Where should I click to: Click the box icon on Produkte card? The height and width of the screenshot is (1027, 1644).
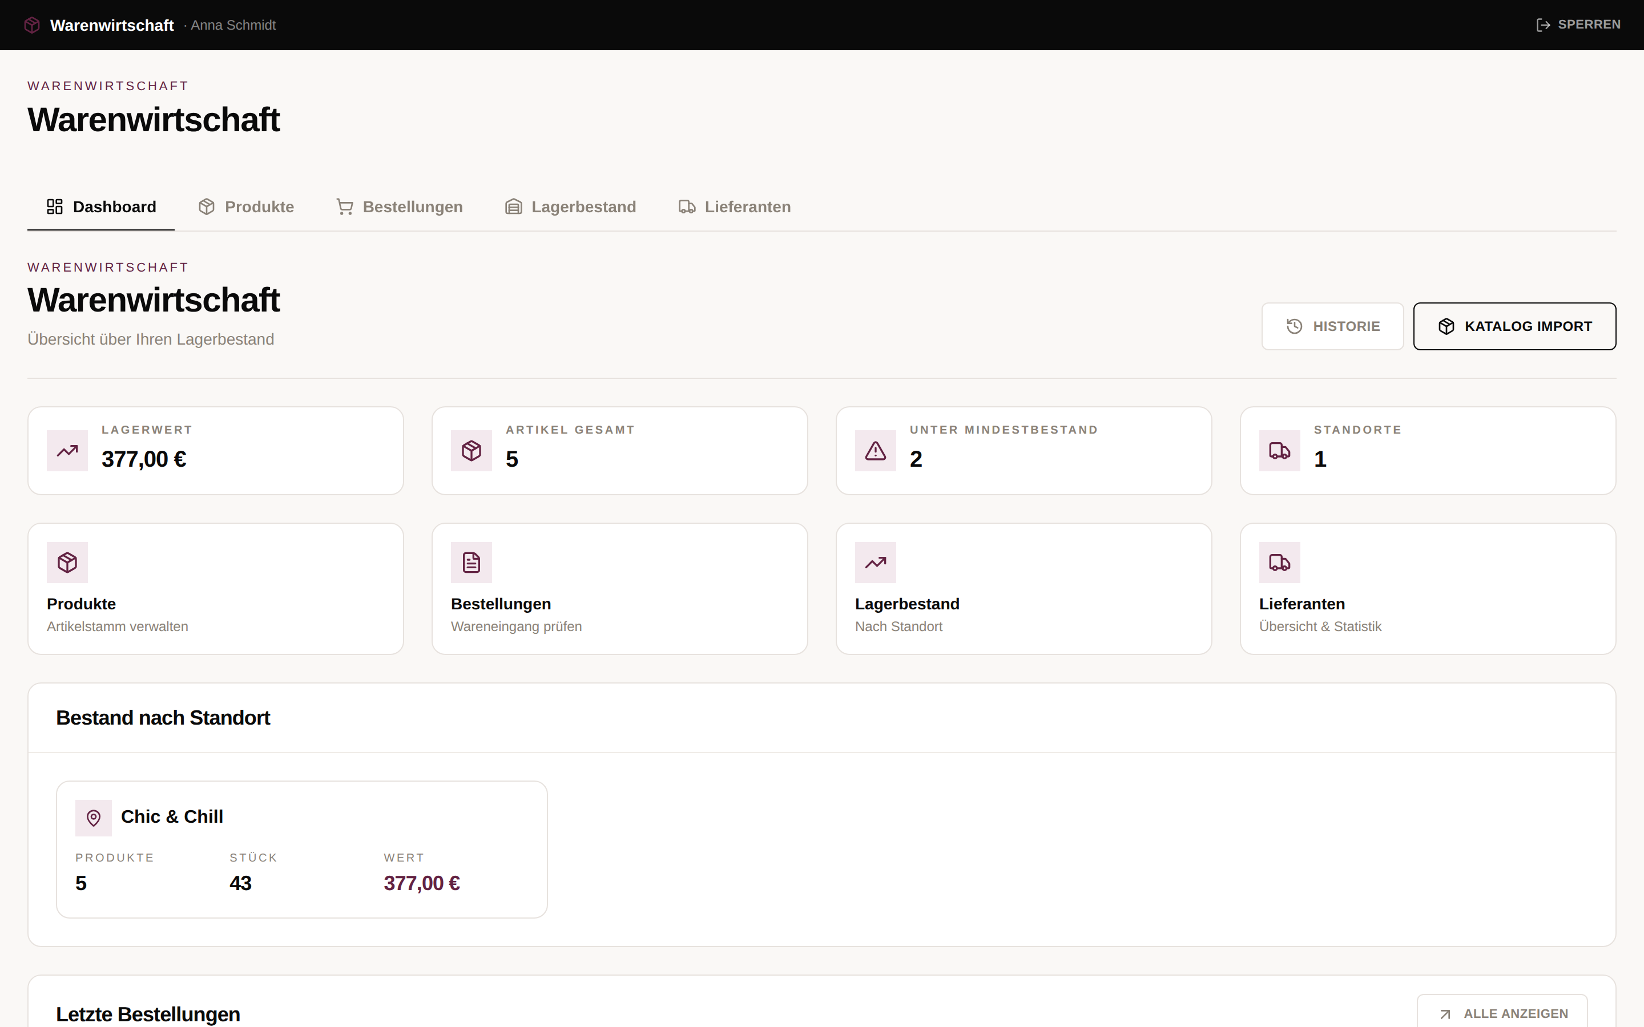coord(67,563)
